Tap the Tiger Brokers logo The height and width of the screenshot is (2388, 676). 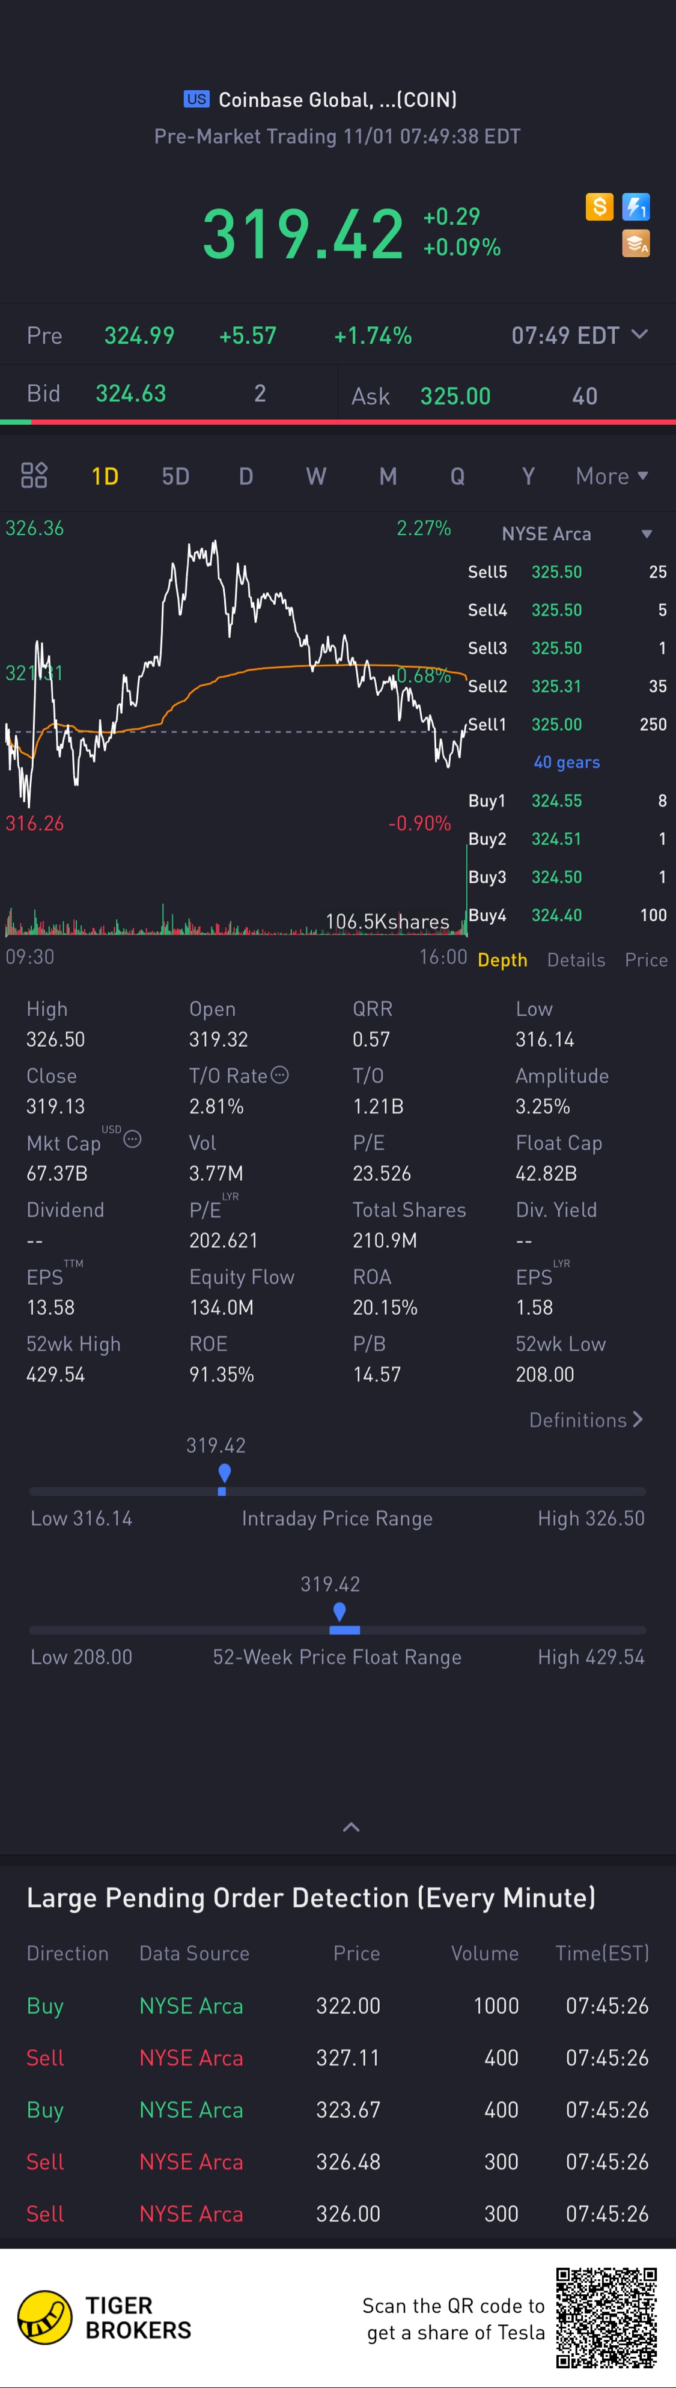coord(105,2318)
